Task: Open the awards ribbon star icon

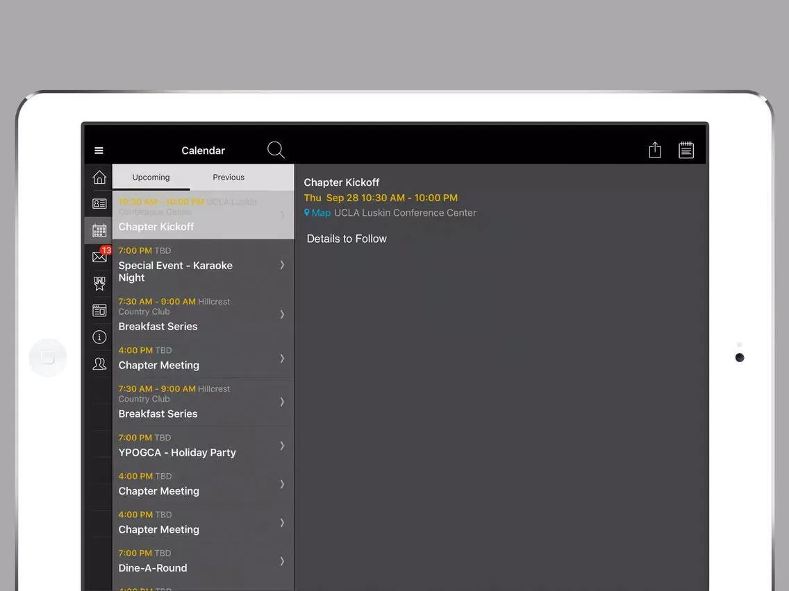Action: click(99, 284)
